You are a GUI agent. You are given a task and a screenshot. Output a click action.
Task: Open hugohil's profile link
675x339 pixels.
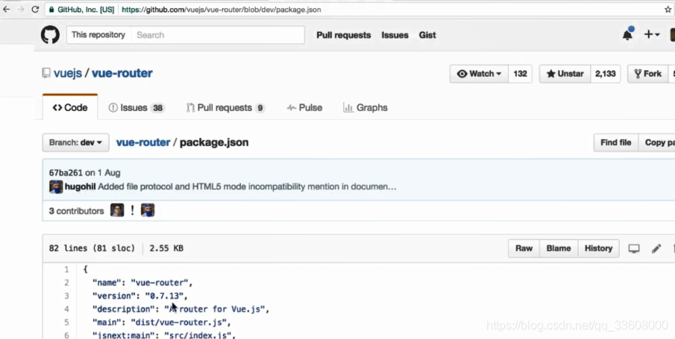80,187
